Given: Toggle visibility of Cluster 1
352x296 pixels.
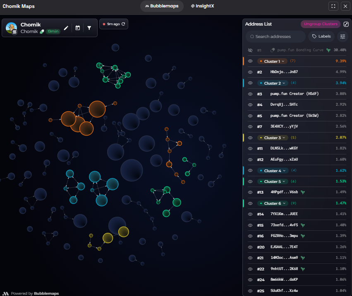Looking at the screenshot, I should (x=250, y=61).
